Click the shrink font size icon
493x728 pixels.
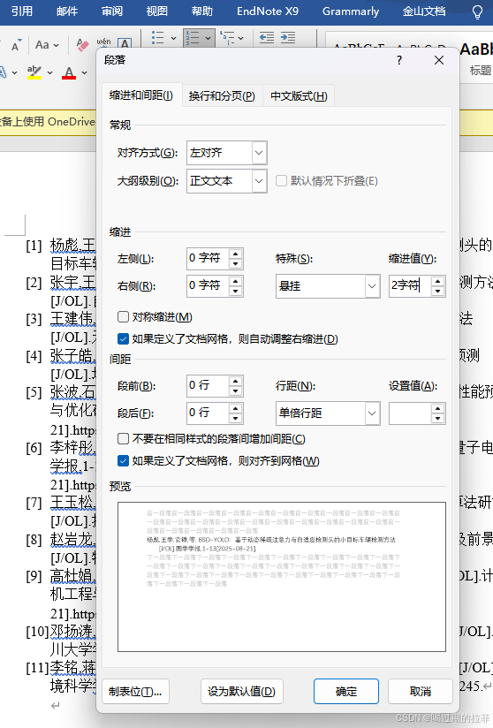16,46
